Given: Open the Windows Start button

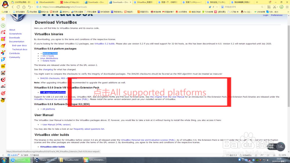Looking at the screenshot, I should tap(4, 160).
